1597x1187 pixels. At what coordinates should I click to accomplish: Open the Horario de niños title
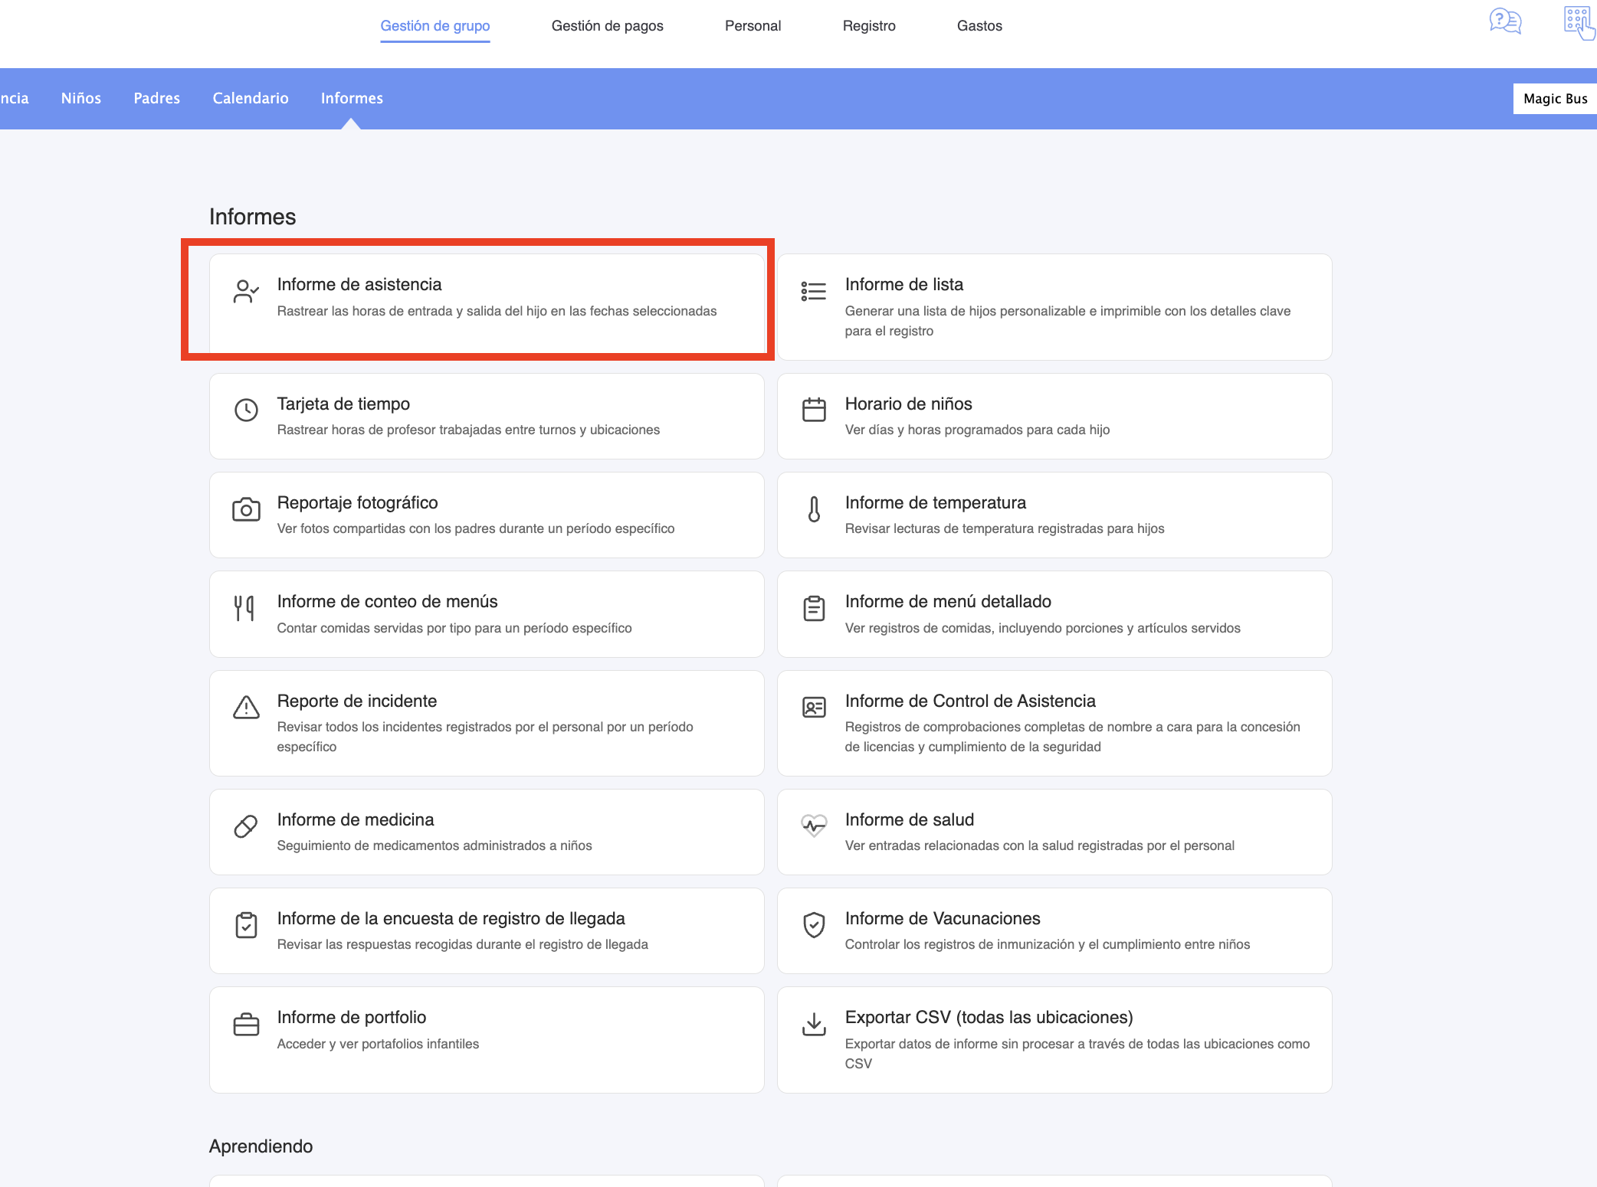pos(909,404)
